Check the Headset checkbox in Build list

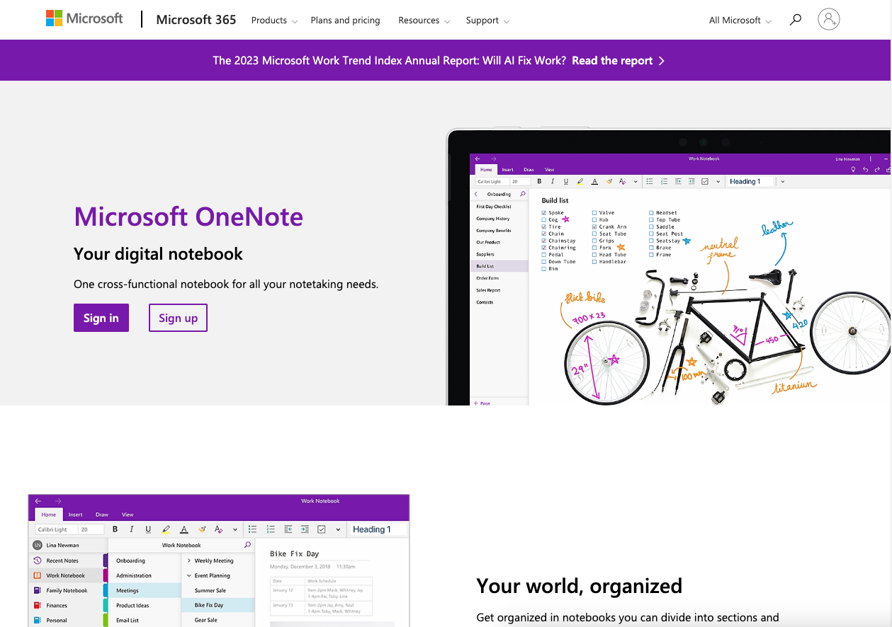(651, 212)
